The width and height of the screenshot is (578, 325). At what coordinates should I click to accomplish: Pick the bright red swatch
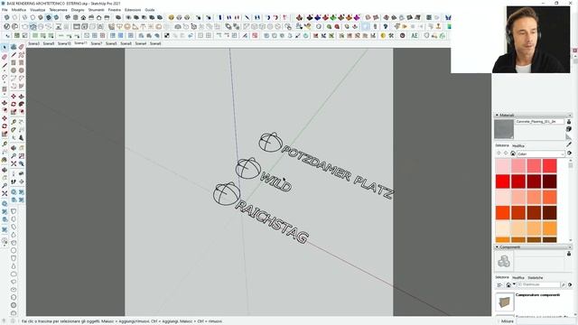[503, 181]
